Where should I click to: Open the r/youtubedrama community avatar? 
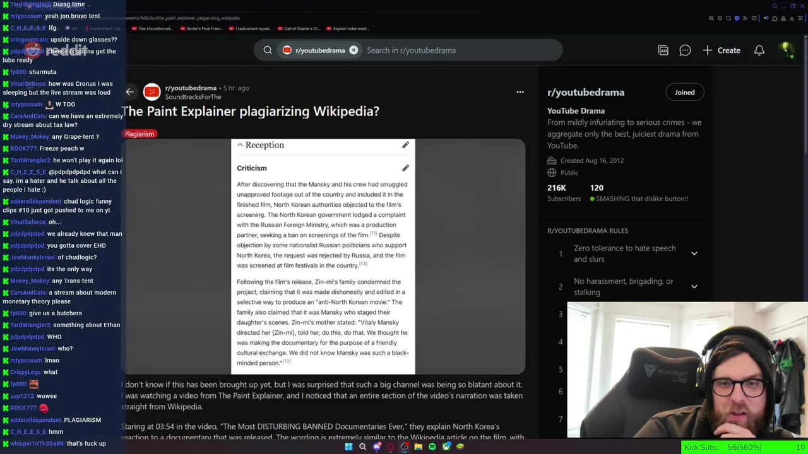(151, 92)
